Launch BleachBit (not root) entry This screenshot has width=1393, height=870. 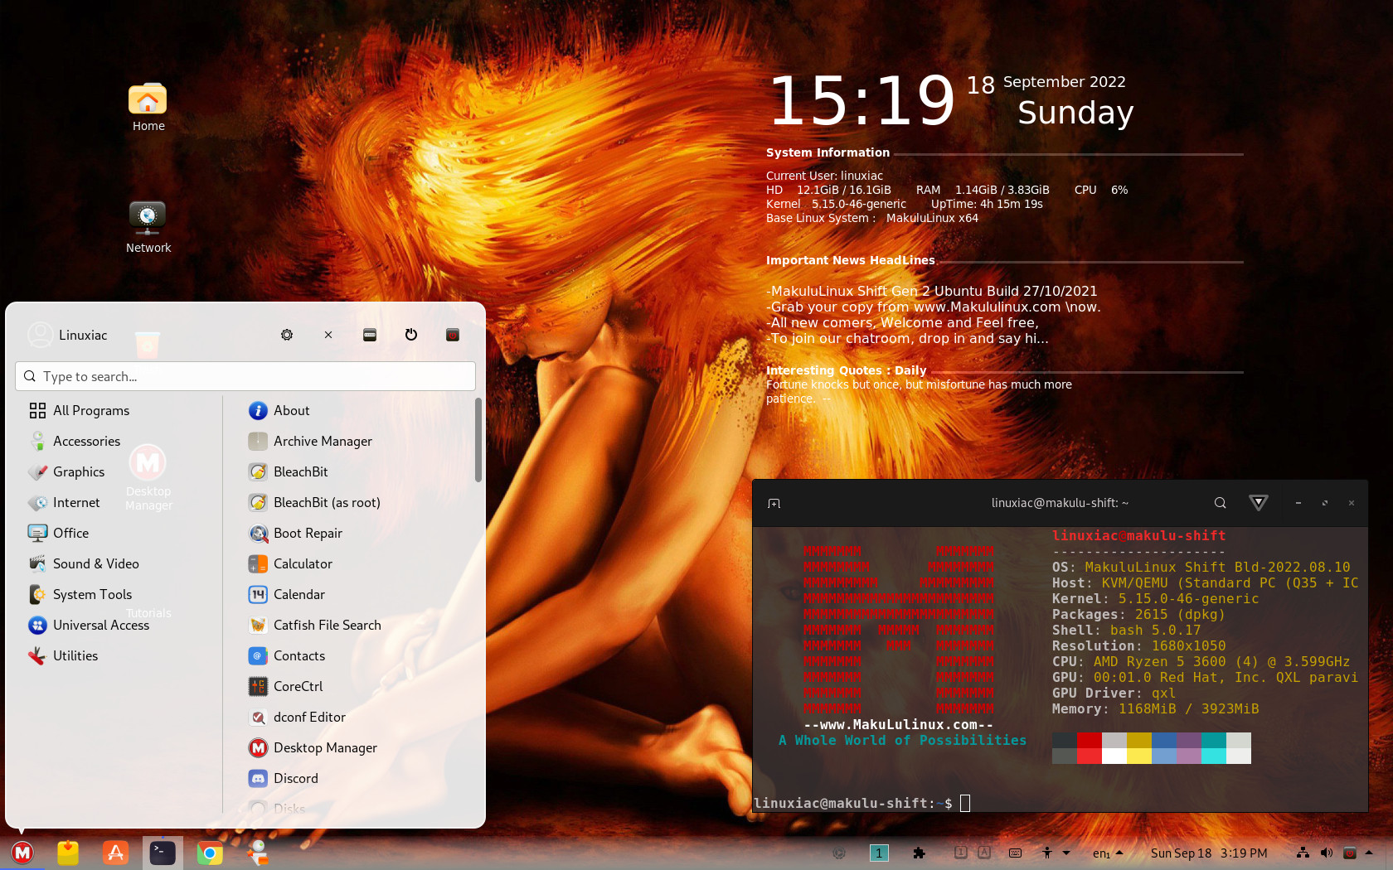click(357, 471)
